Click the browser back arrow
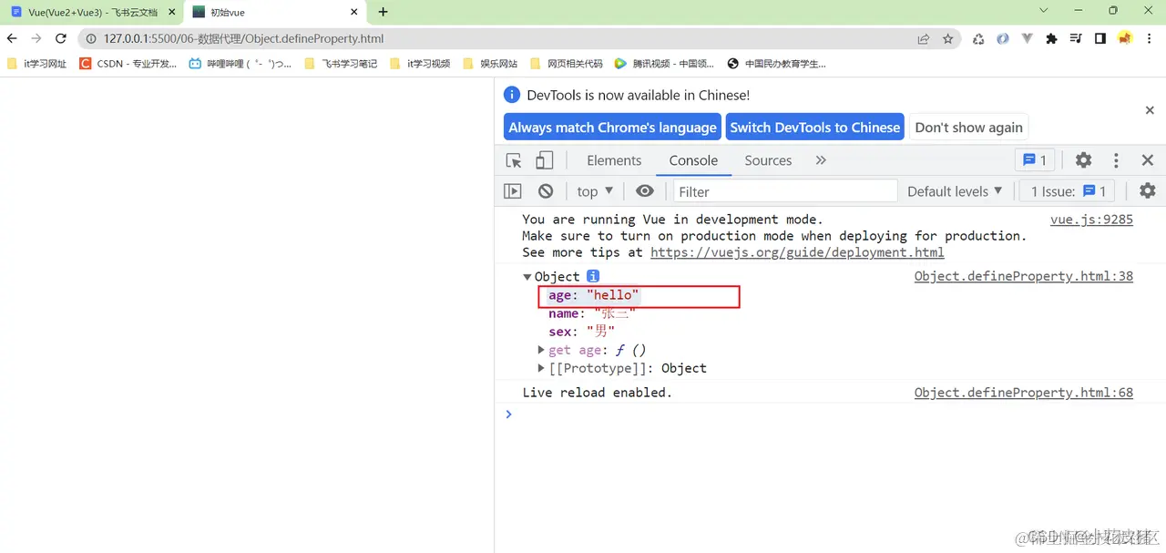 click(x=12, y=38)
